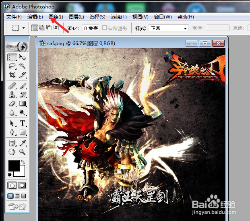This screenshot has height=221, width=250.
Task: Select the History Brush tool
Action: tap(22, 95)
